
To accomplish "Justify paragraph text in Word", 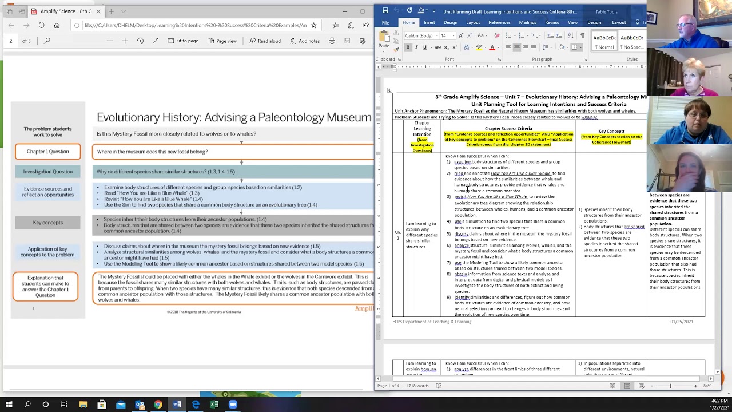I will pyautogui.click(x=534, y=47).
